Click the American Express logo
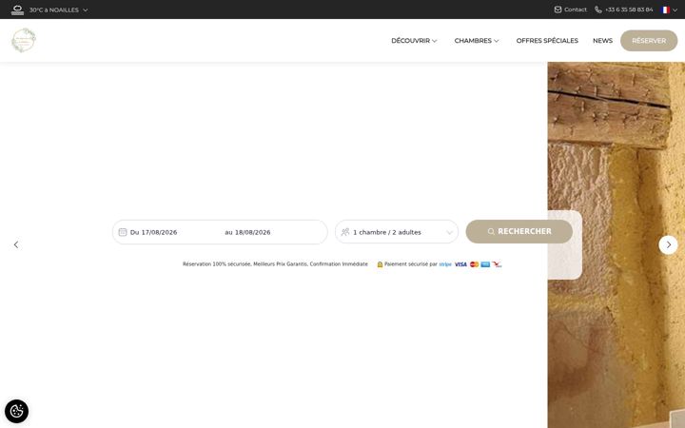The height and width of the screenshot is (428, 685). tap(485, 264)
